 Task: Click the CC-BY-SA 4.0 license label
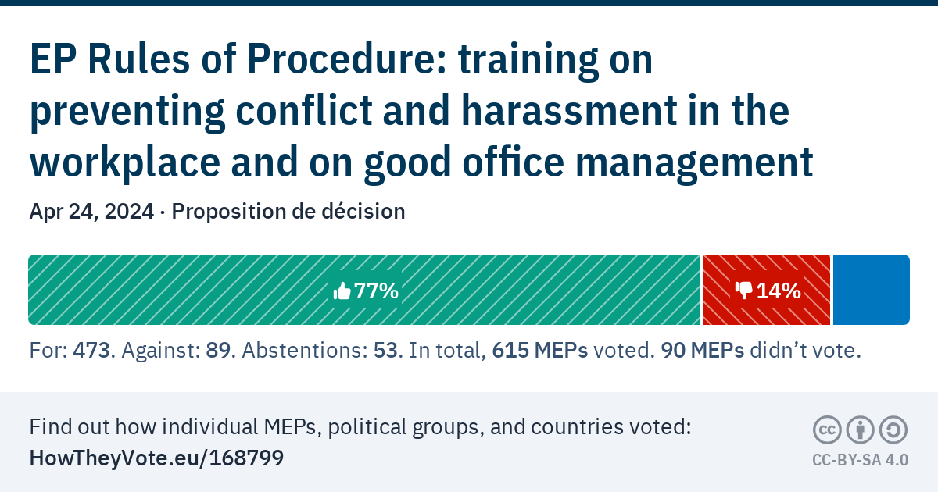coord(860,460)
